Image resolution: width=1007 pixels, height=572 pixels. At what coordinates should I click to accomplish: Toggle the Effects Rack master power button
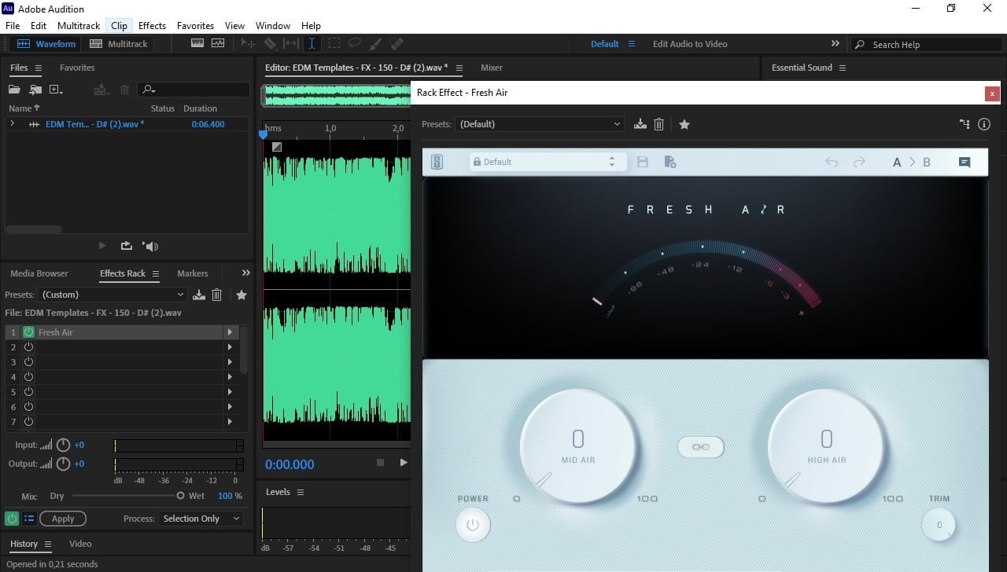[x=12, y=519]
